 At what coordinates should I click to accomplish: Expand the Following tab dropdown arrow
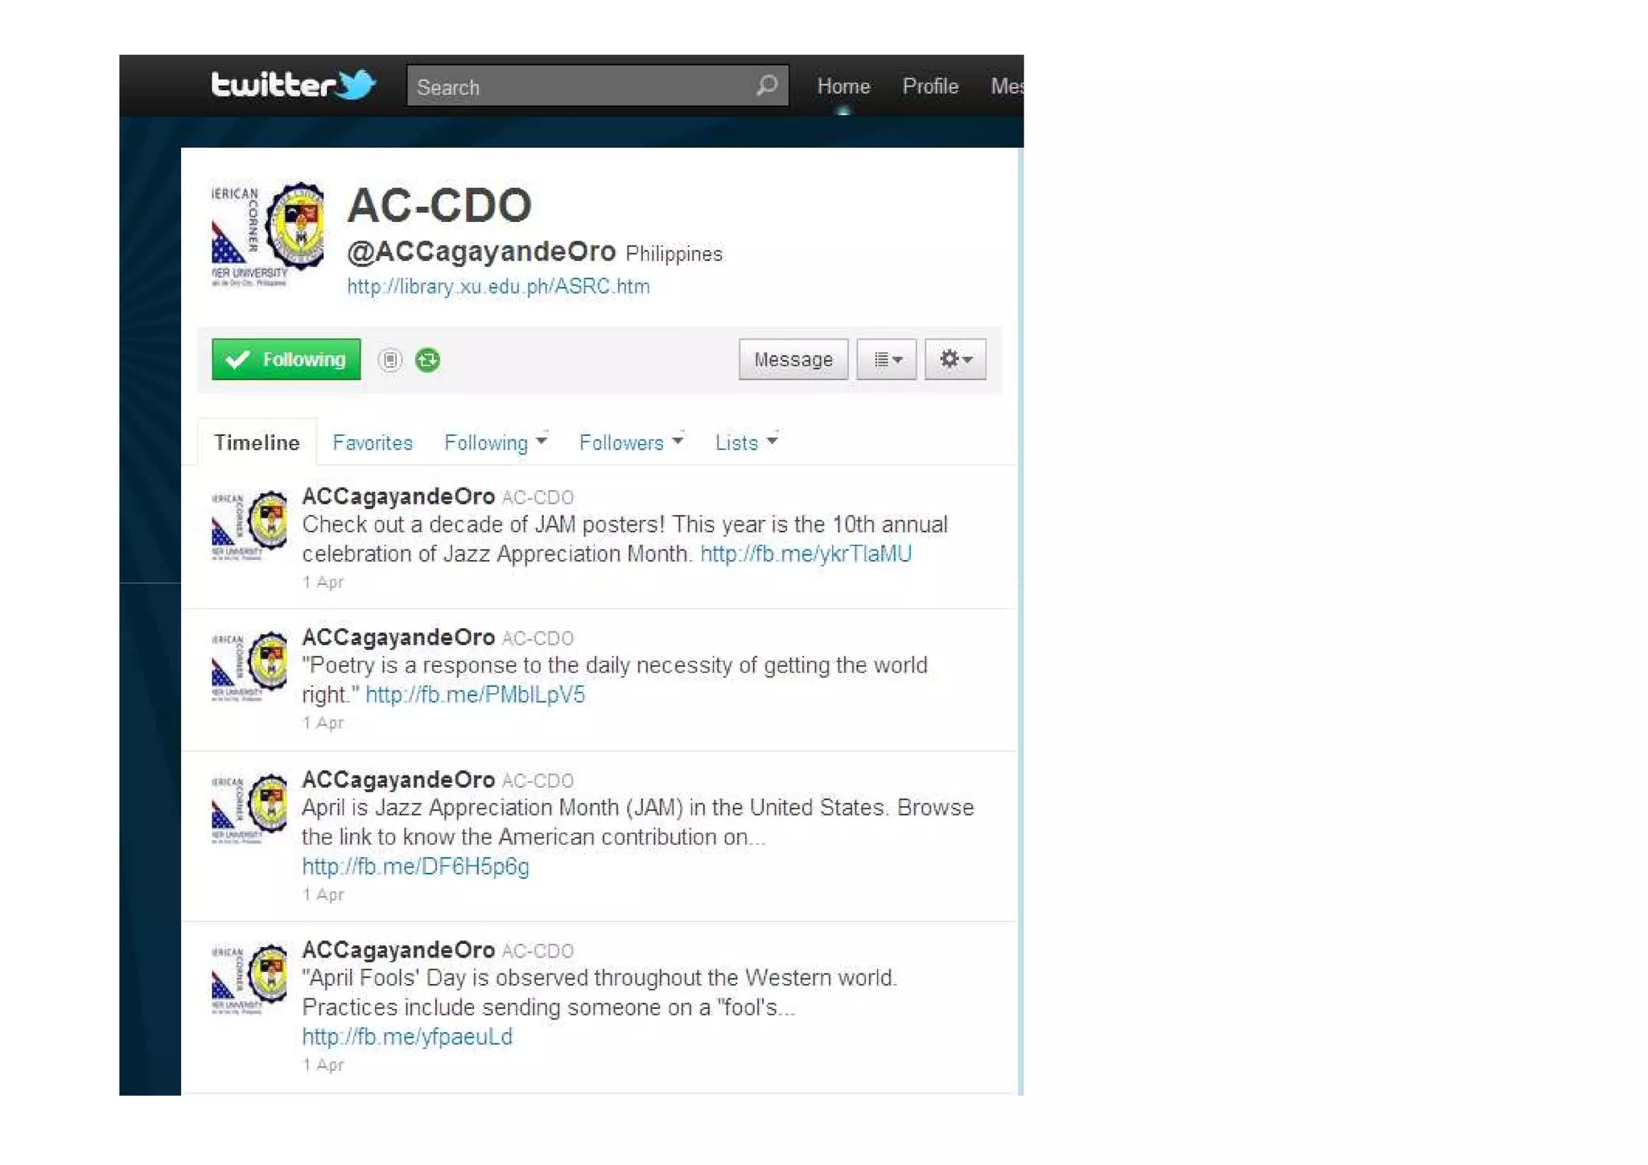(542, 441)
